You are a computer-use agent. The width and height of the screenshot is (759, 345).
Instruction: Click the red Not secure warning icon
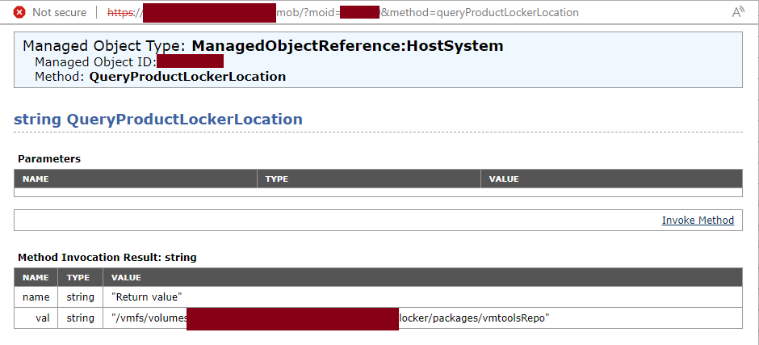pyautogui.click(x=19, y=13)
